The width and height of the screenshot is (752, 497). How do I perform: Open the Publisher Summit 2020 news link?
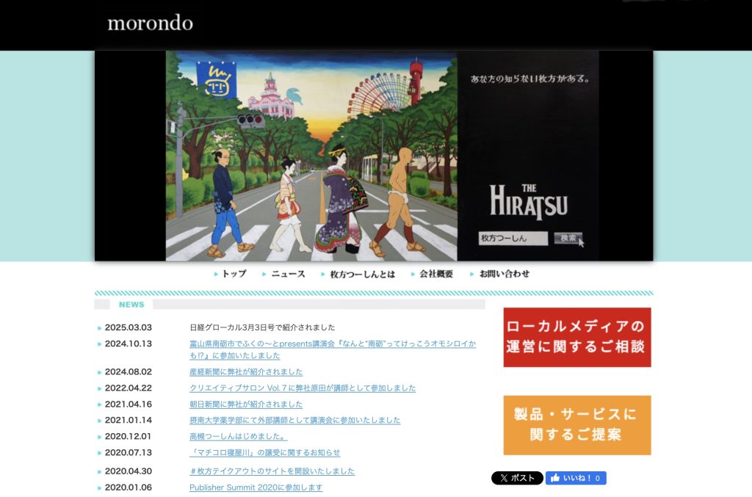pyautogui.click(x=256, y=487)
